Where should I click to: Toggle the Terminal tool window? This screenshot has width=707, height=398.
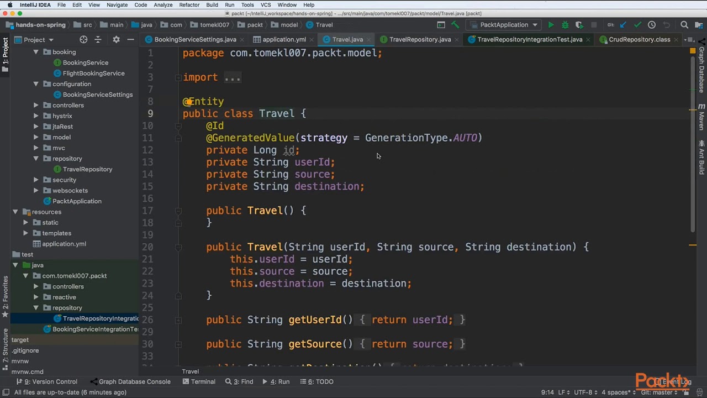coord(198,381)
